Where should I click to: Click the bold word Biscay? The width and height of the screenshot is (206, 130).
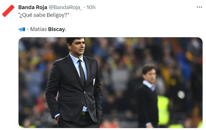pos(57,29)
